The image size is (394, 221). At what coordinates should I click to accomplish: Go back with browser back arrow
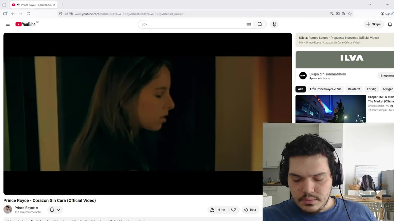(x=13, y=14)
